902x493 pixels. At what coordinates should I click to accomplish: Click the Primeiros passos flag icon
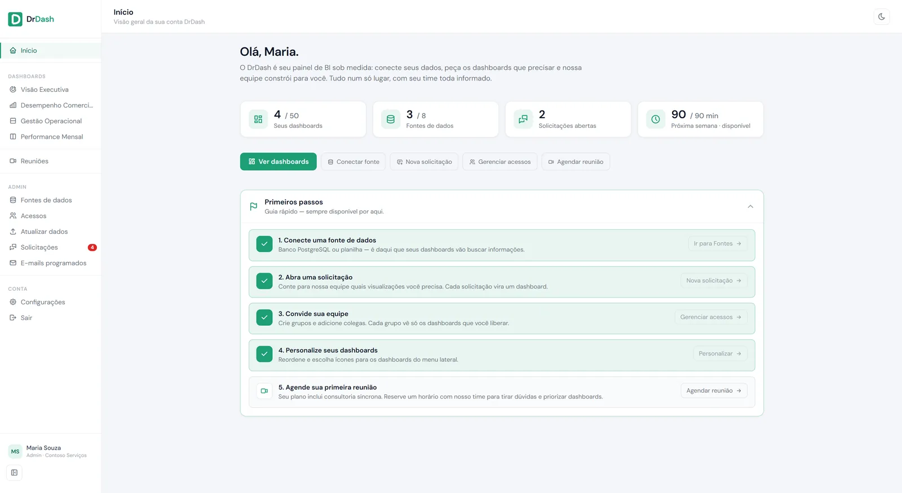[254, 207]
